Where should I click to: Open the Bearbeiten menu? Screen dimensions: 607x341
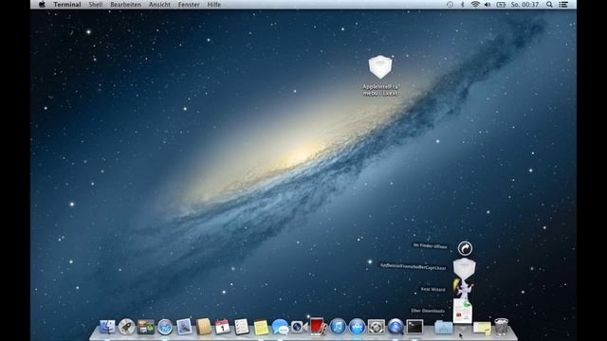tap(126, 5)
